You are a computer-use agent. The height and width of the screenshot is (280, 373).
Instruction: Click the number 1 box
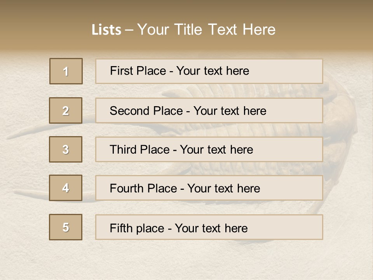(66, 71)
